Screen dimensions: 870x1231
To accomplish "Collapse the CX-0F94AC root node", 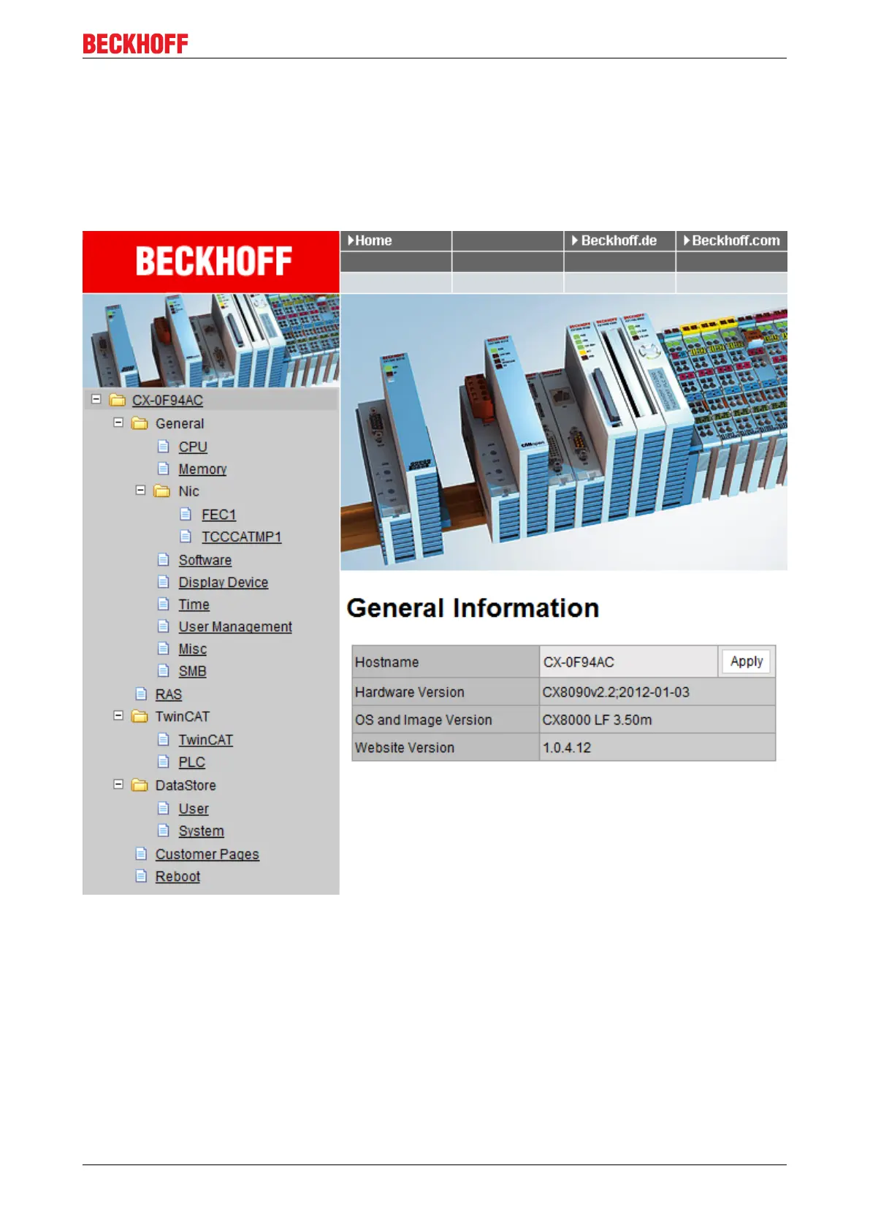I will click(x=96, y=399).
